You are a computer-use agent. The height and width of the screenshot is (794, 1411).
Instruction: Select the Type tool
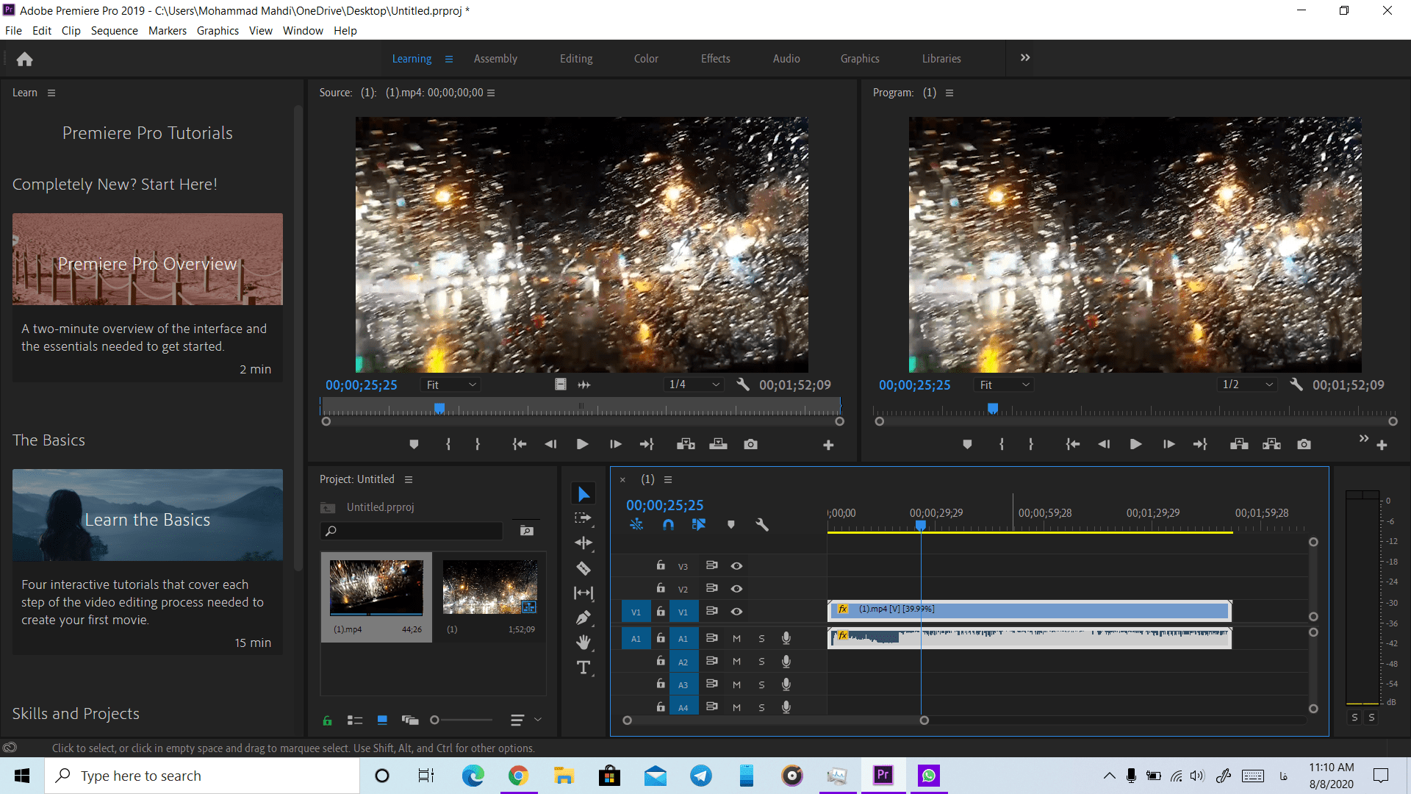[x=584, y=668]
